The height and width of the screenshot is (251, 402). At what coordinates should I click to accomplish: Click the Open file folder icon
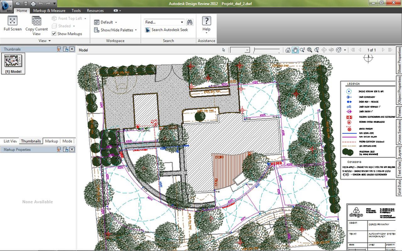(x=18, y=3)
